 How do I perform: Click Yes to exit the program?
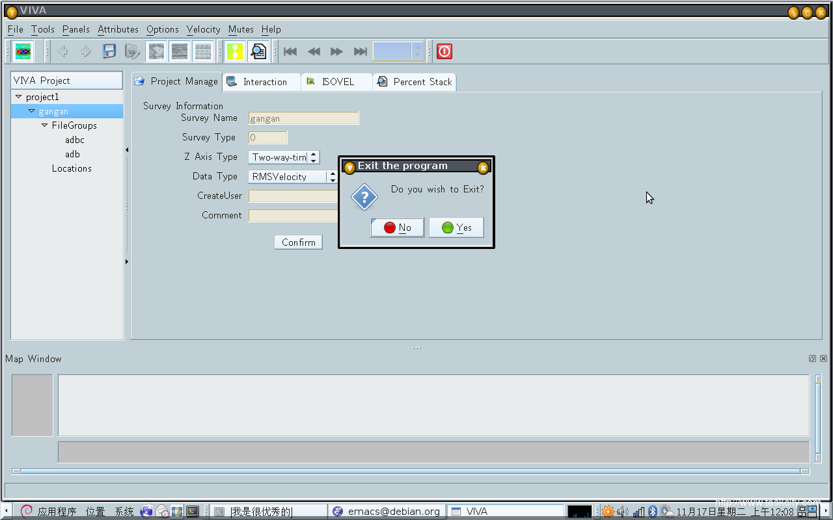coord(456,227)
